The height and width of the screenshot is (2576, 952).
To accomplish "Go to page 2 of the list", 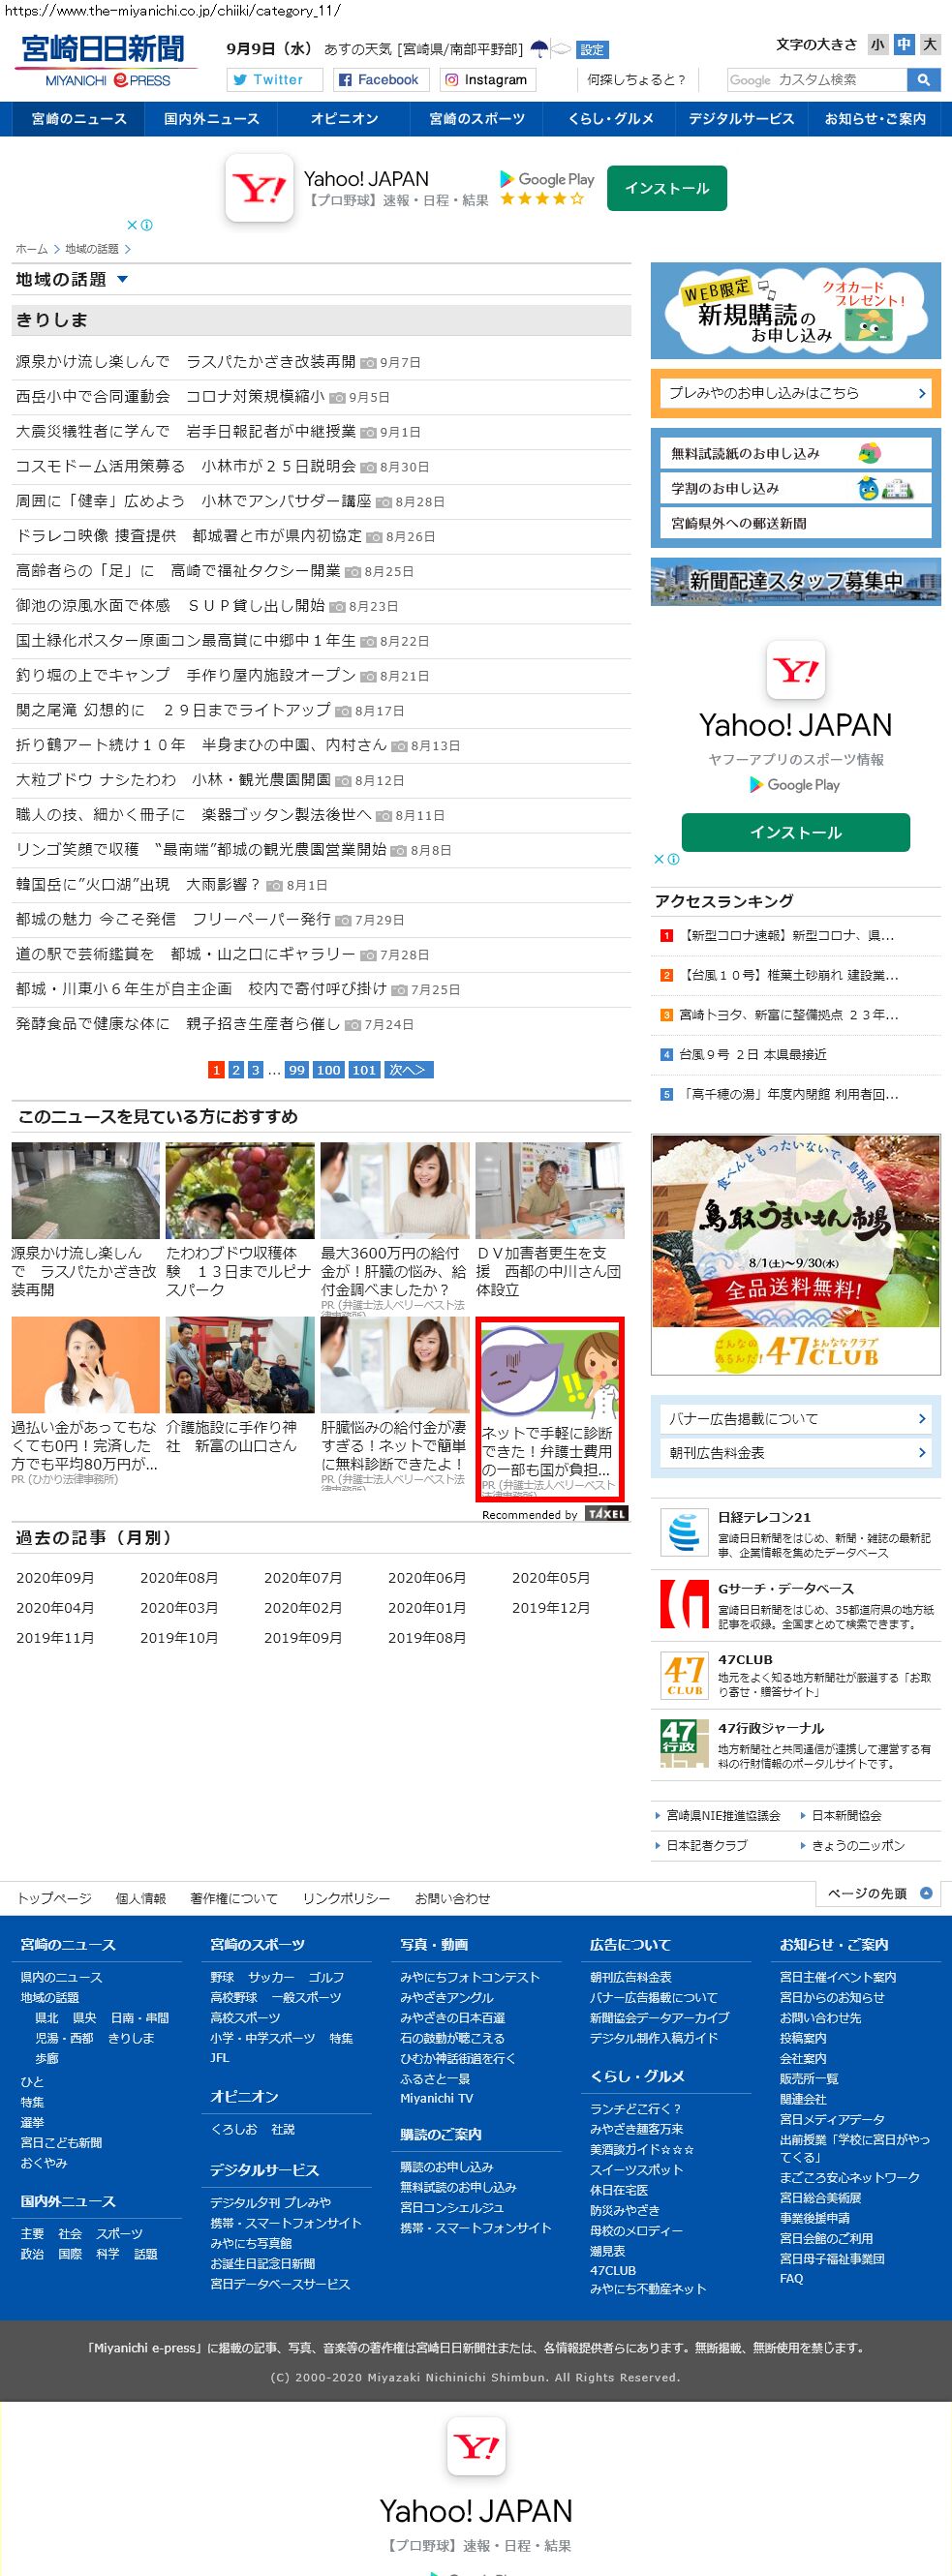I will [x=235, y=1070].
